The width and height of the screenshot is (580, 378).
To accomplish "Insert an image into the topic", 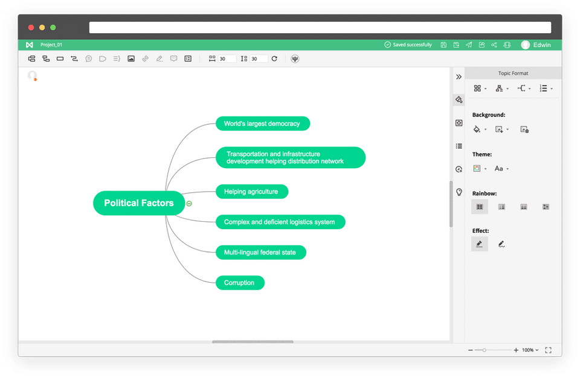I will point(131,58).
